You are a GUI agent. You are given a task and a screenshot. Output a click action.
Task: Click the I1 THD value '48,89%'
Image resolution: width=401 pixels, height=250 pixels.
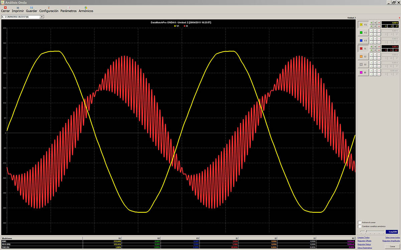point(234,247)
